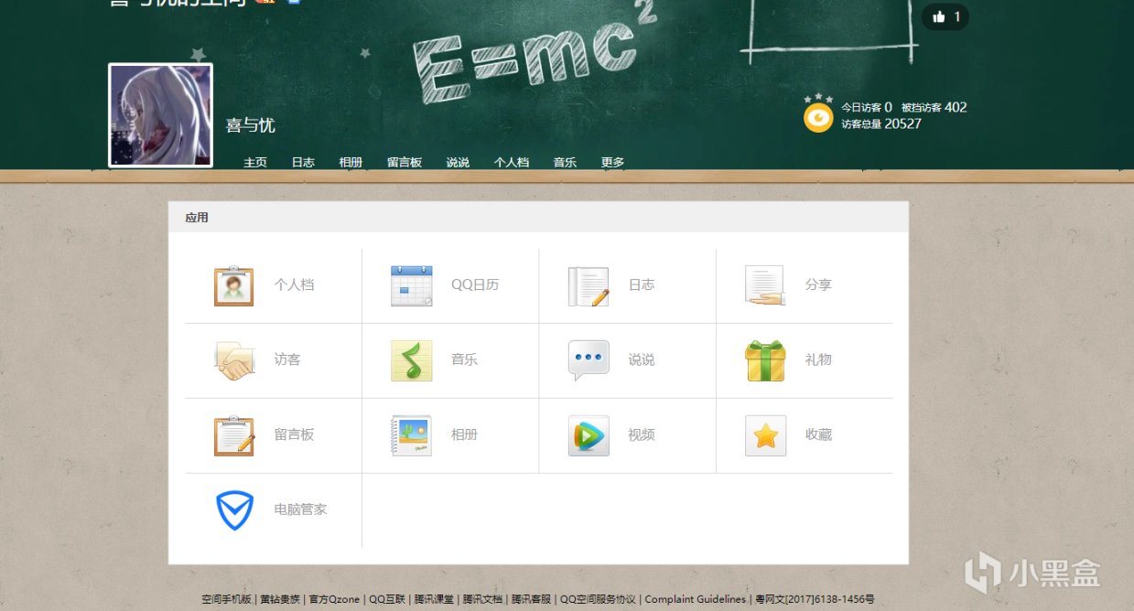The height and width of the screenshot is (611, 1134).
Task: Open the QQ空间服务协议 footer link
Action: [598, 599]
